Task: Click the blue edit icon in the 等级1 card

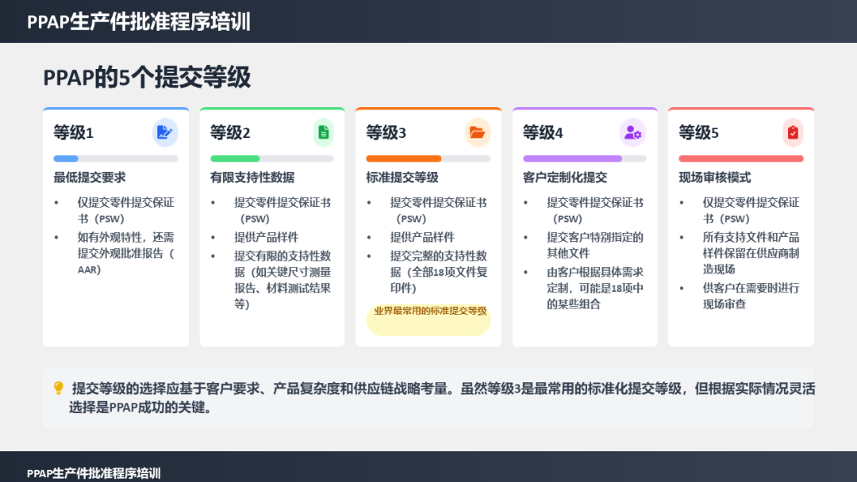Action: [164, 132]
